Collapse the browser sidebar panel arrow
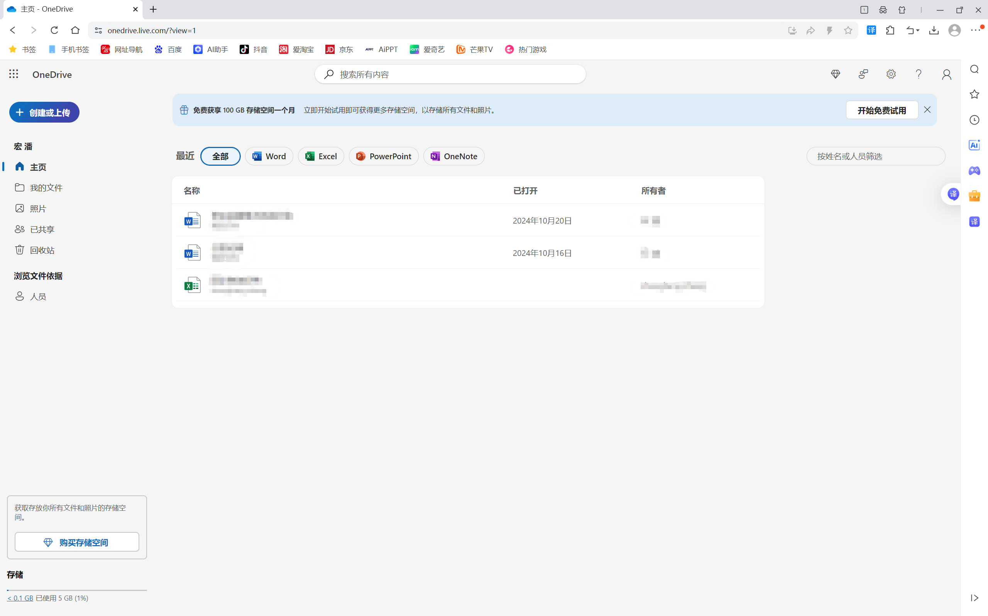This screenshot has width=988, height=616. 974,597
